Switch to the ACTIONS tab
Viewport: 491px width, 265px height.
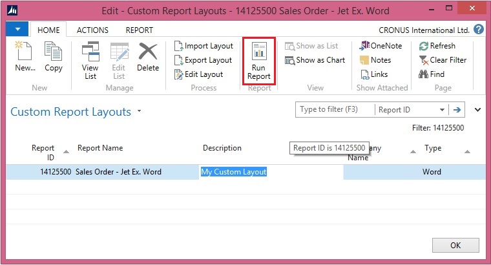[x=92, y=30]
